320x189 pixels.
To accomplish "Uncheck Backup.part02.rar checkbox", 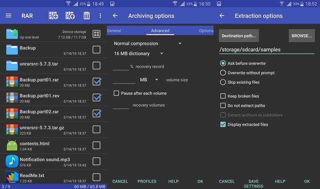I will pos(96,113).
